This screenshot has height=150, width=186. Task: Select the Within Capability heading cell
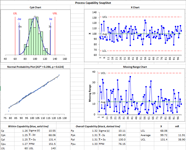(28, 126)
